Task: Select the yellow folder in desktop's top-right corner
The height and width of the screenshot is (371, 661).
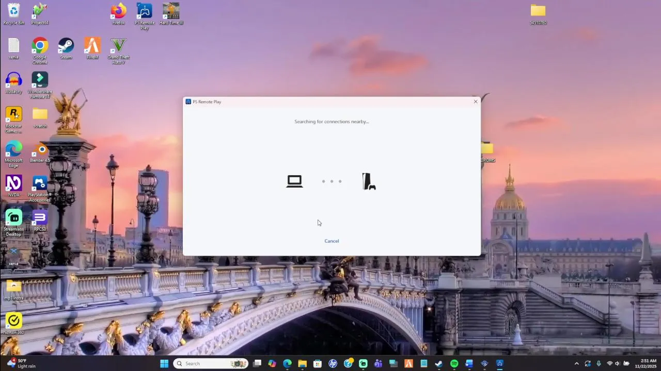Action: 538,14
